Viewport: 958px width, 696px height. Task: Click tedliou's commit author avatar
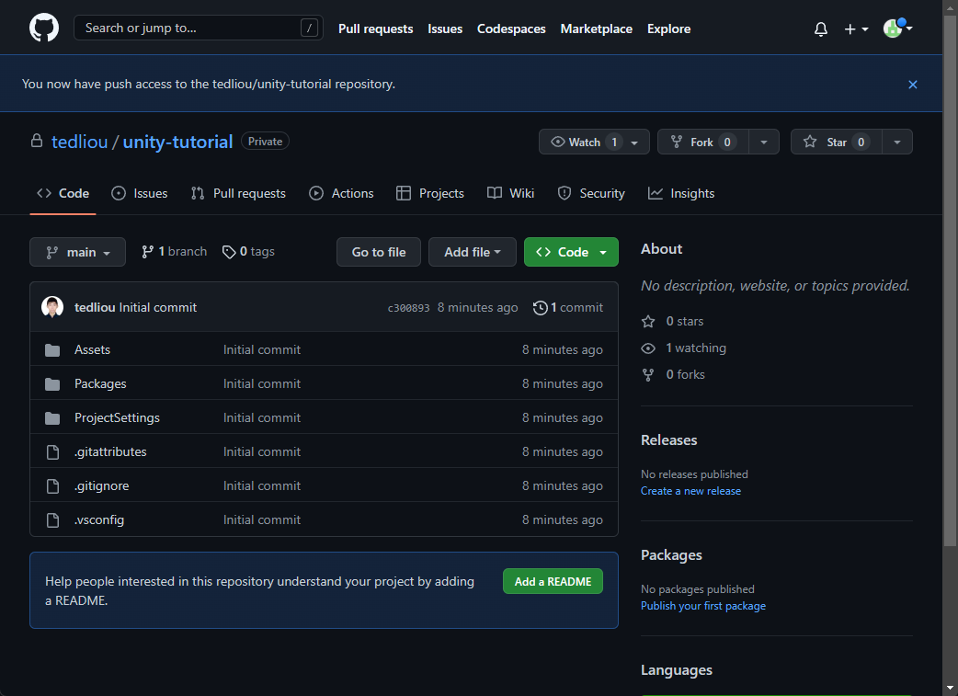[52, 307]
